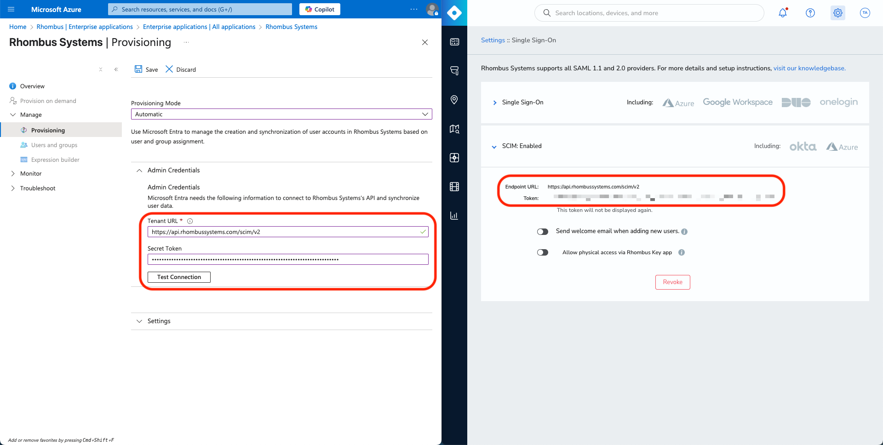This screenshot has height=445, width=883.
Task: Open the Azure portal hamburger menu
Action: (x=11, y=9)
